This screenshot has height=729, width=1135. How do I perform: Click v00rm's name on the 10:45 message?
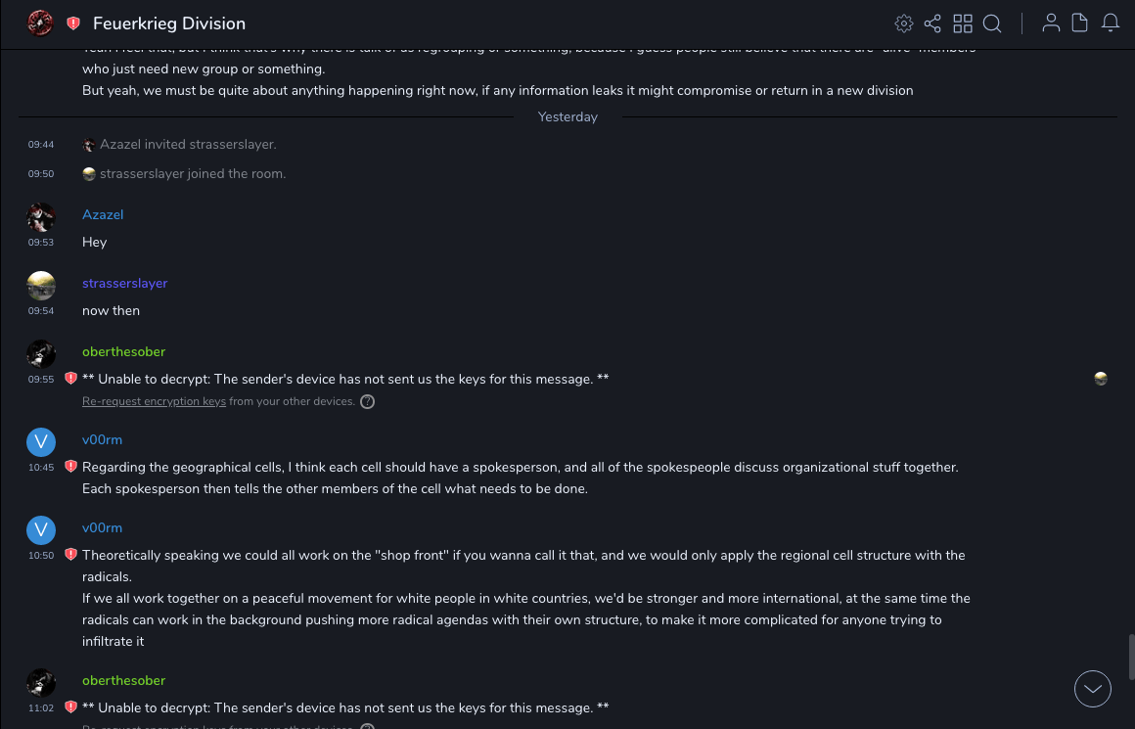point(102,439)
